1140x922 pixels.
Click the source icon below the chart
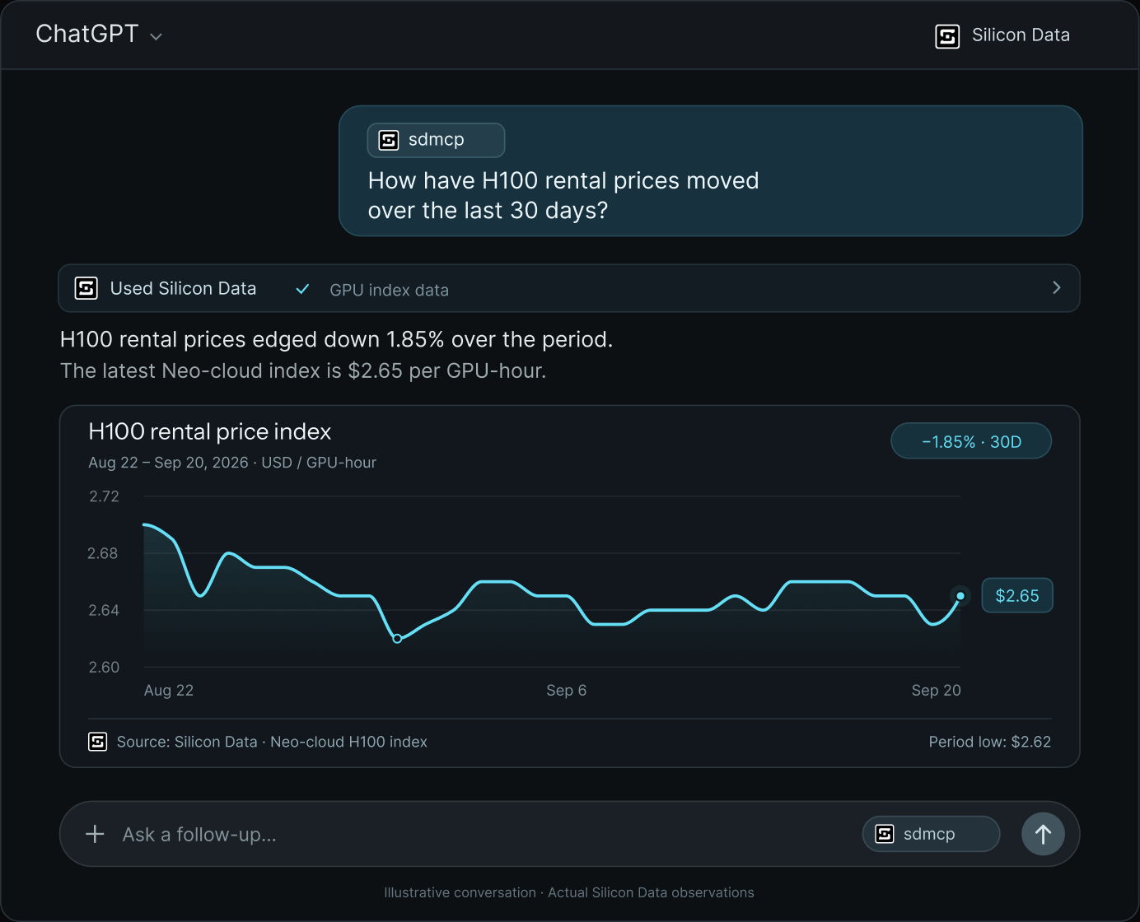point(97,742)
